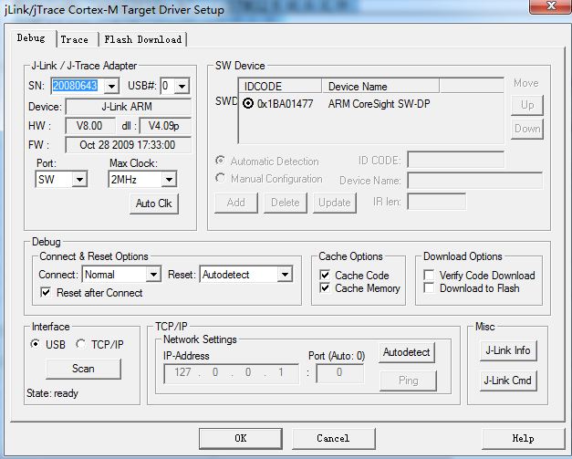Viewport: 572px width, 459px height.
Task: Open J-Link Info
Action: [x=507, y=350]
